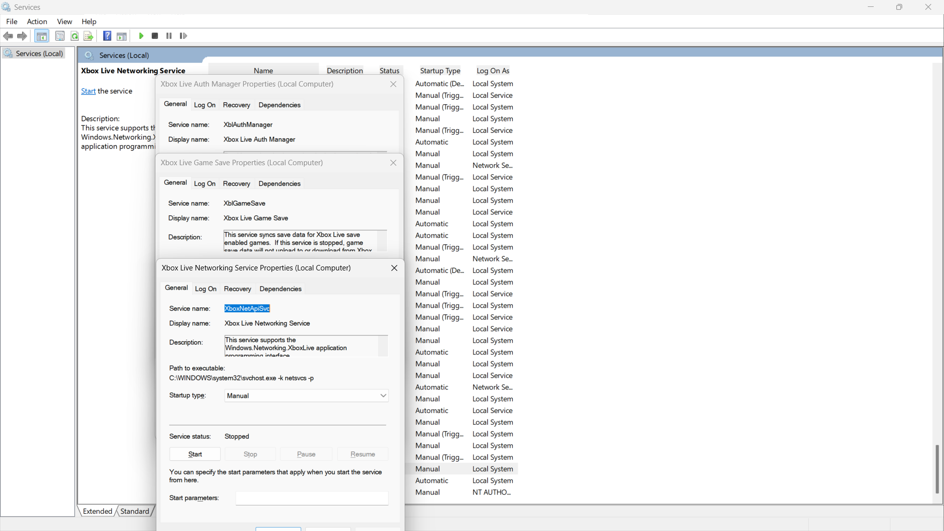The width and height of the screenshot is (944, 531).
Task: Switch to the Standard view tab
Action: [134, 511]
